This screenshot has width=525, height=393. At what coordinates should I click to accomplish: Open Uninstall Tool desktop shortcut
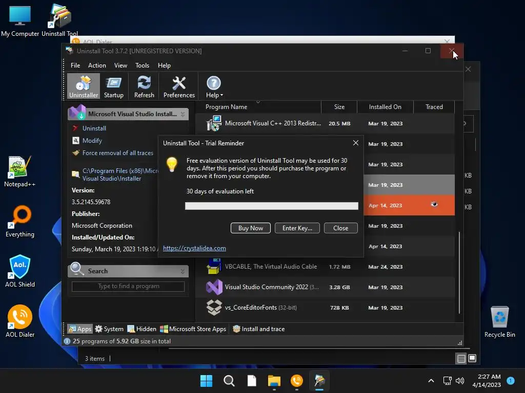tap(60, 20)
